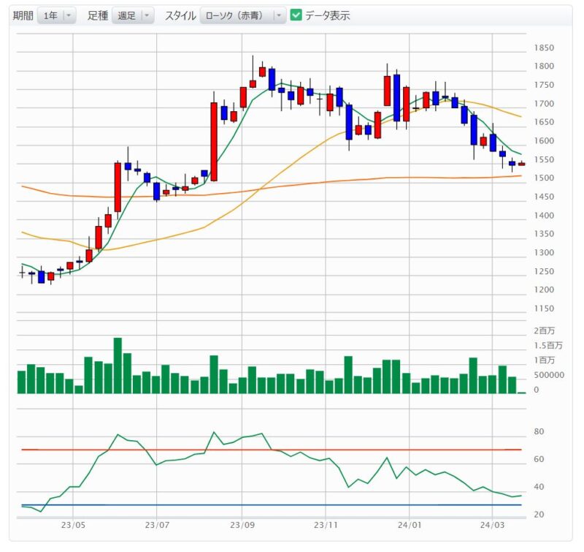Click the blue lower threshold line in the oscillator panel
Screen dimensions: 584x552
pyautogui.click(x=272, y=505)
